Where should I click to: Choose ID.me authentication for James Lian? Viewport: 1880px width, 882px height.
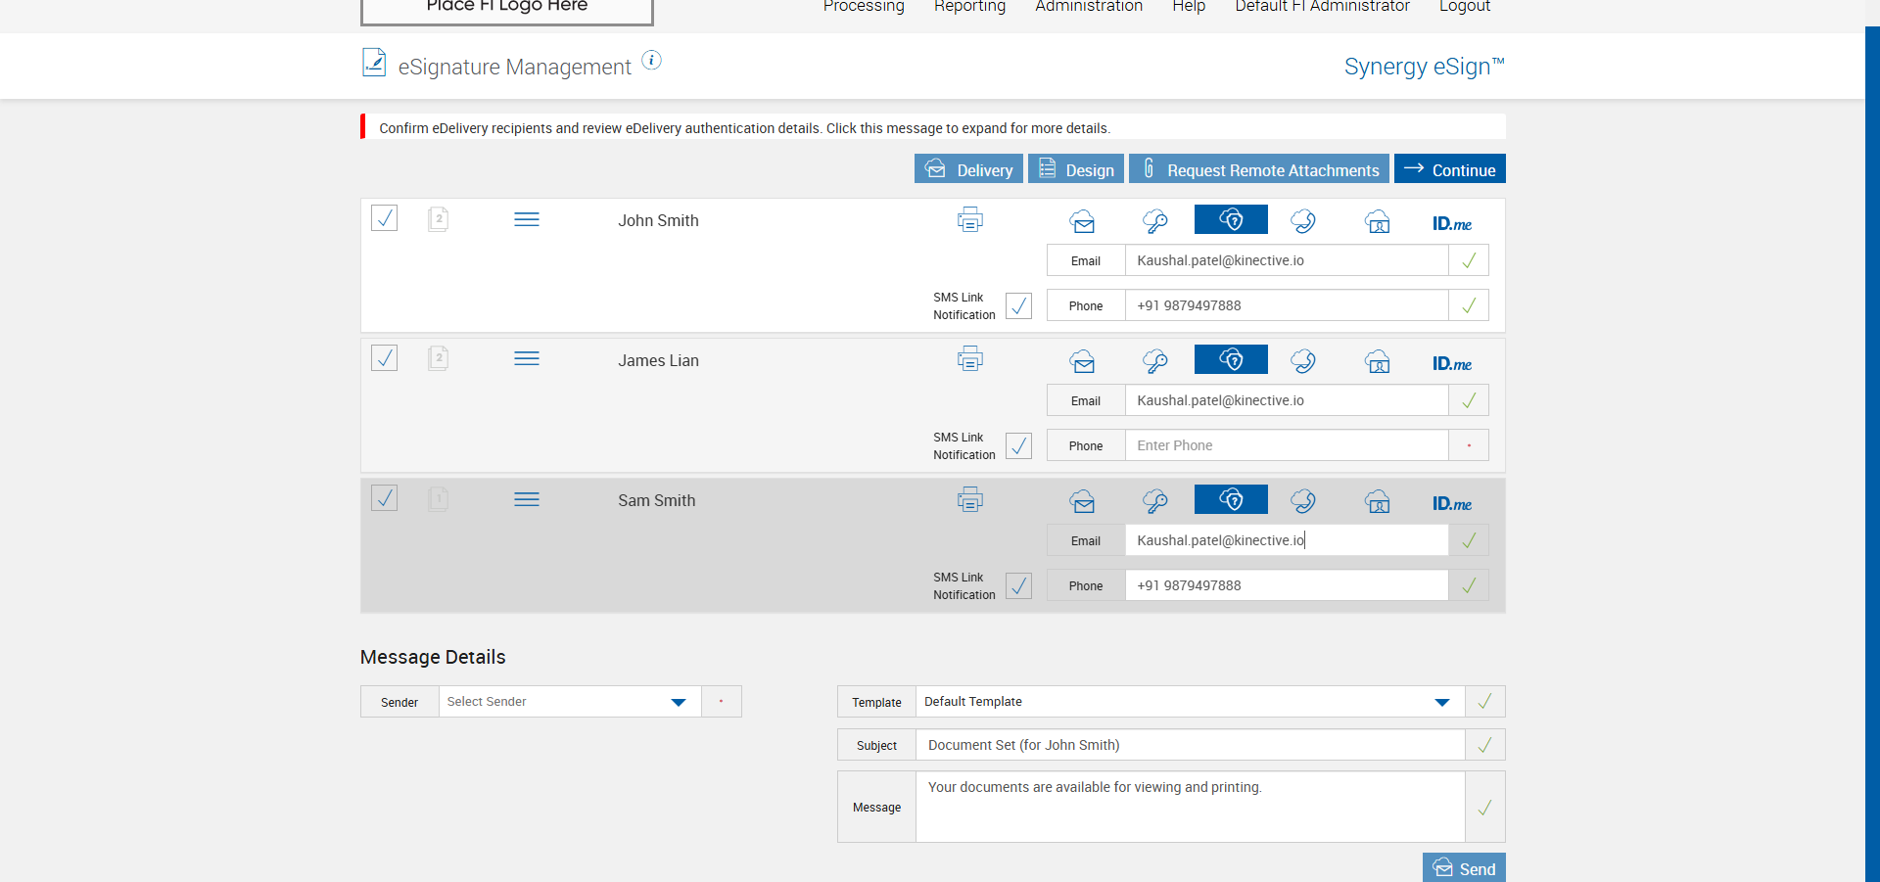(1452, 363)
